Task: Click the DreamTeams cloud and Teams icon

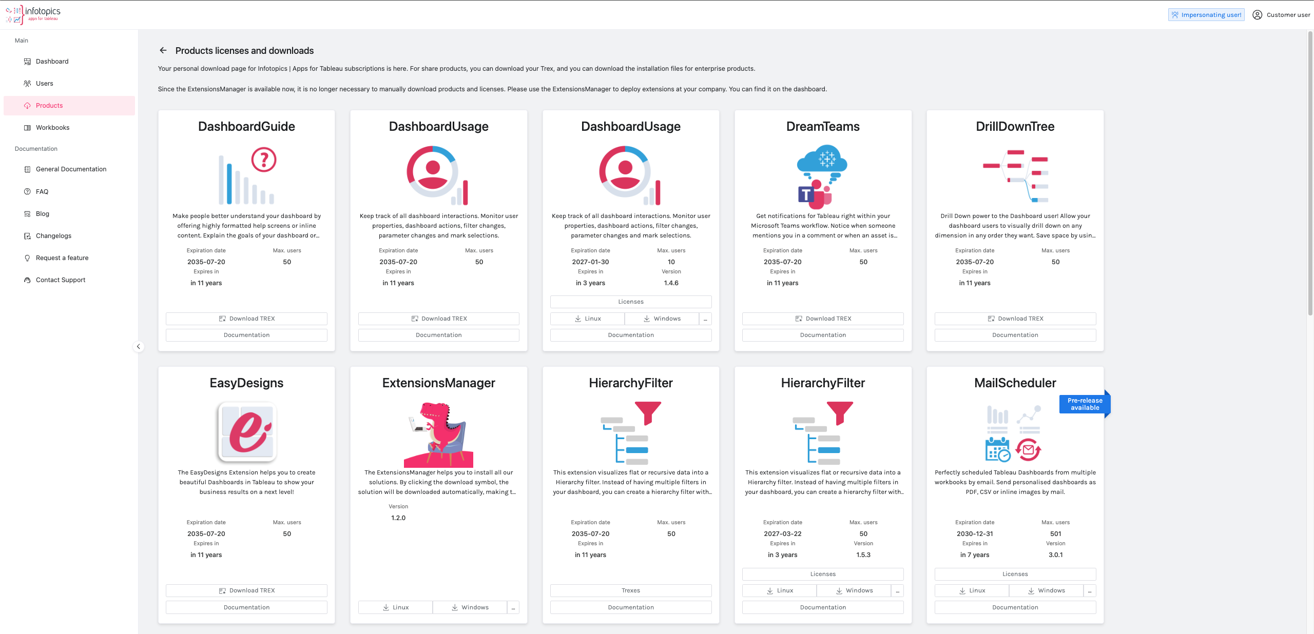Action: 823,176
